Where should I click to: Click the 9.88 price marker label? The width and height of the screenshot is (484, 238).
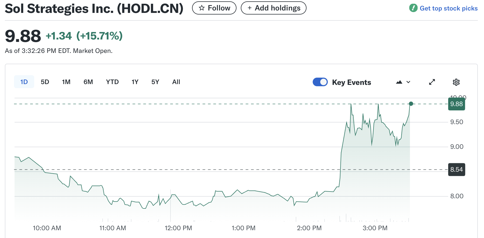456,104
